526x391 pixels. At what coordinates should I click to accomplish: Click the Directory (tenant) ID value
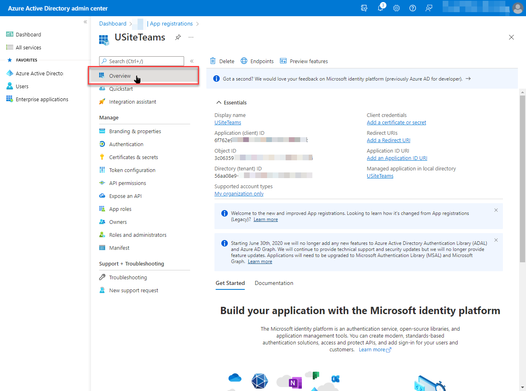(x=263, y=176)
